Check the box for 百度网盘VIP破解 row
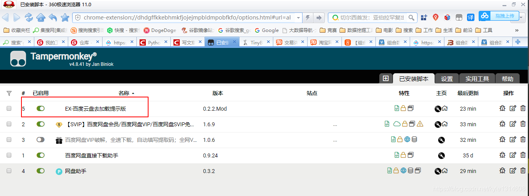 coord(9,140)
